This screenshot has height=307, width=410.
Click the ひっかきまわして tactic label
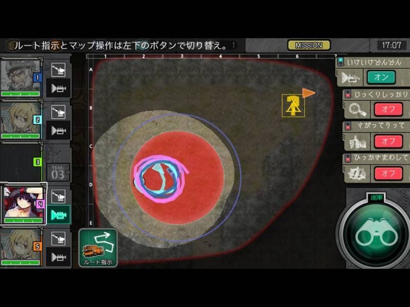pyautogui.click(x=381, y=158)
